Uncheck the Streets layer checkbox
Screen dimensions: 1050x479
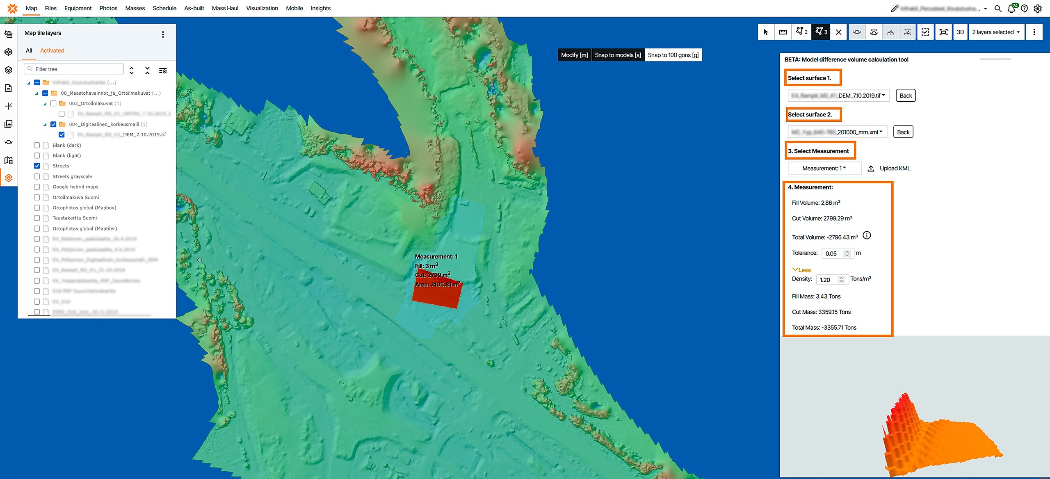pos(37,166)
